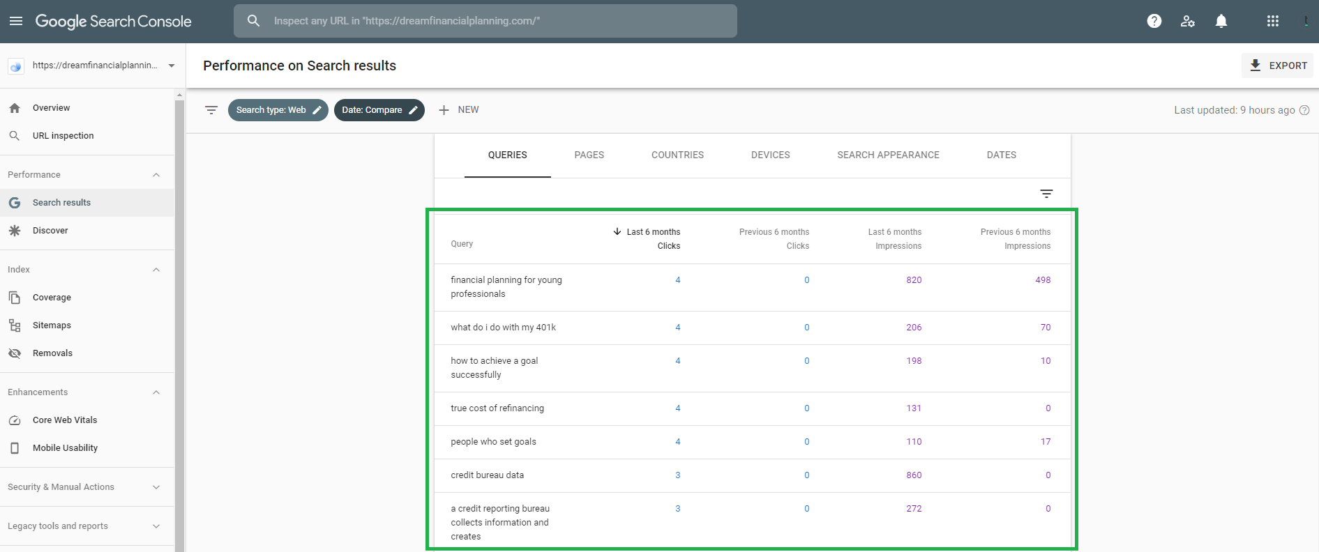Open the property selector dropdown
Viewport: 1319px width, 552px height.
171,66
